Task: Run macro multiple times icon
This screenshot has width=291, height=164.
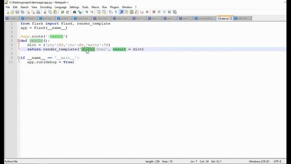Action: pos(170,12)
